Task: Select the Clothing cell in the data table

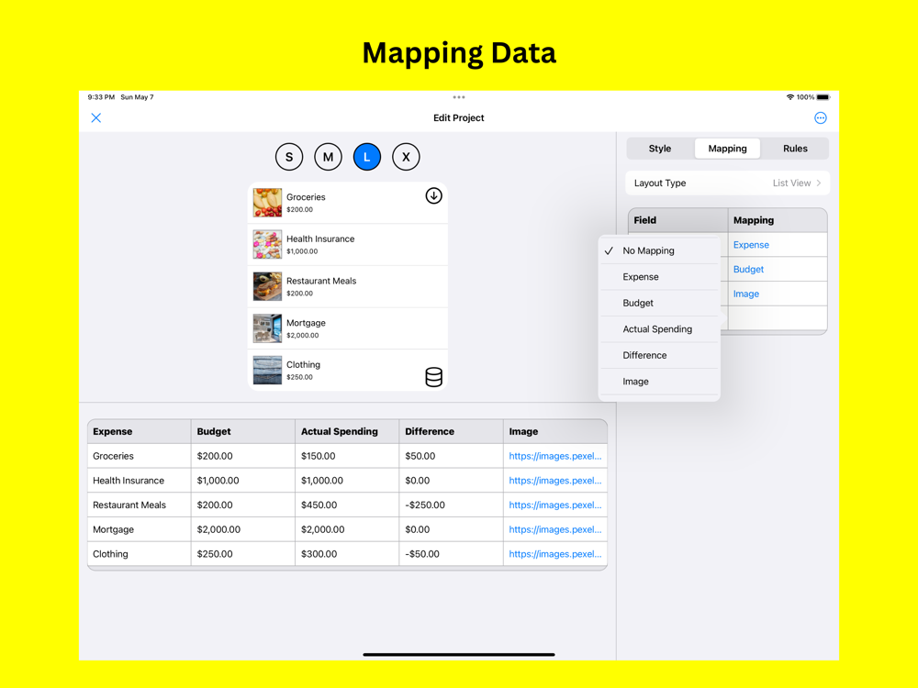Action: coord(140,554)
